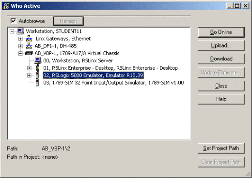Click the RSLinx Enterprise Desktop module icon
252x178 pixels.
pos(38,68)
